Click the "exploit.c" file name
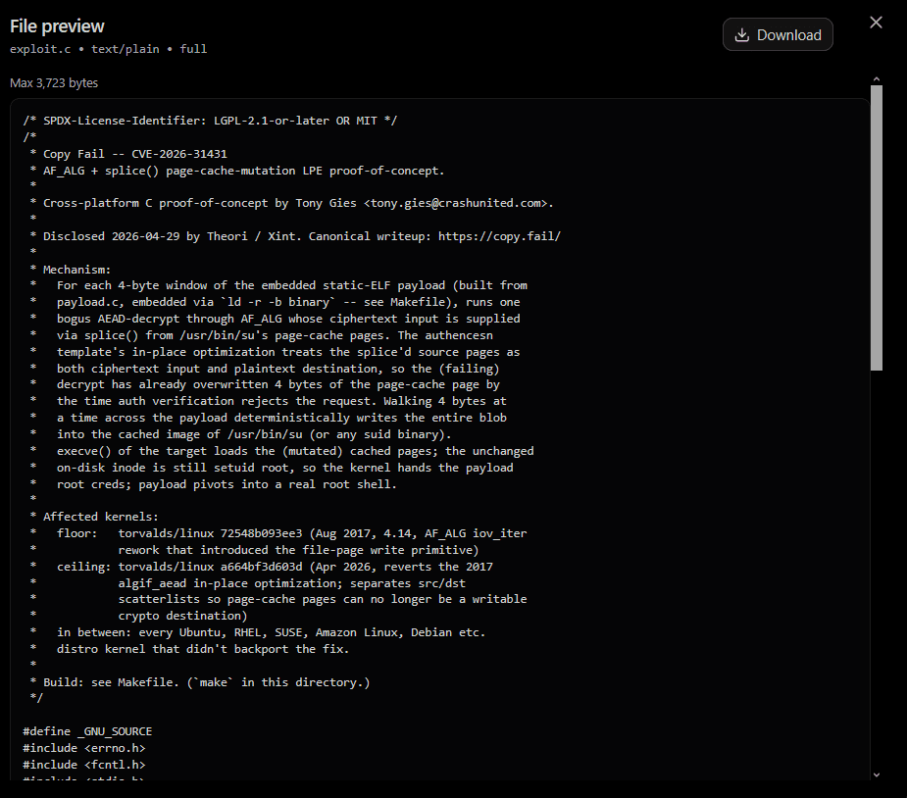Image resolution: width=907 pixels, height=798 pixels. click(40, 49)
